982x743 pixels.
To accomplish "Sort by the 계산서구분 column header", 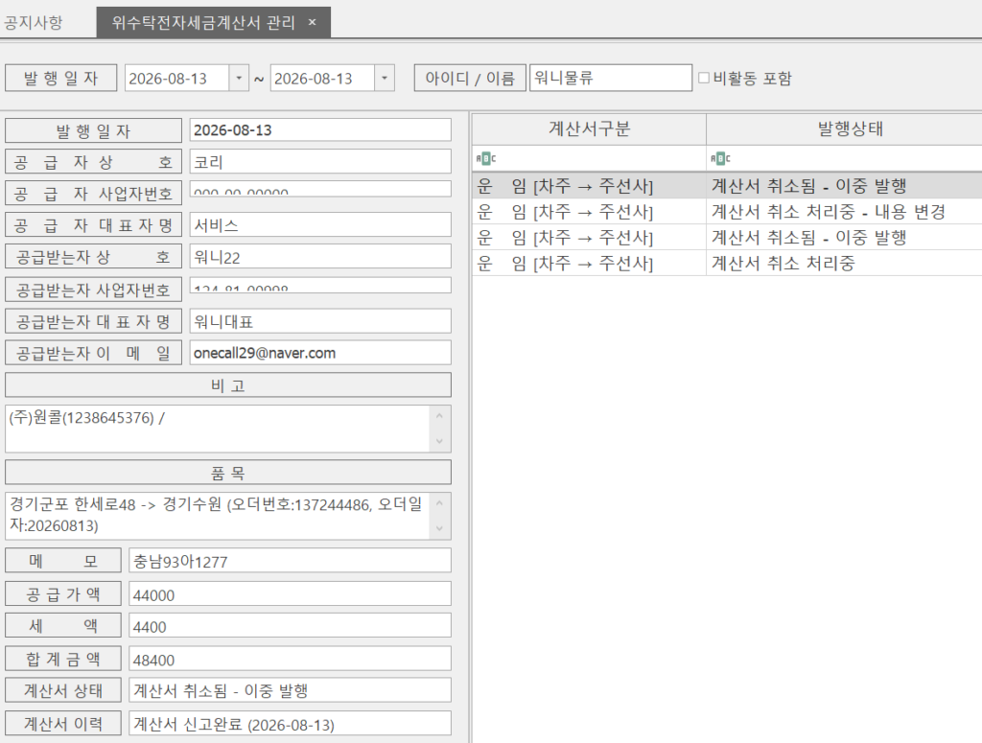I will pos(589,128).
